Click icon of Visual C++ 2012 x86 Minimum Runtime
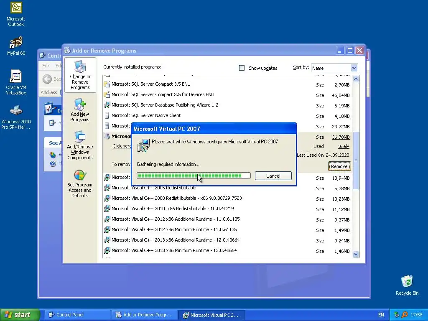 coord(107,229)
